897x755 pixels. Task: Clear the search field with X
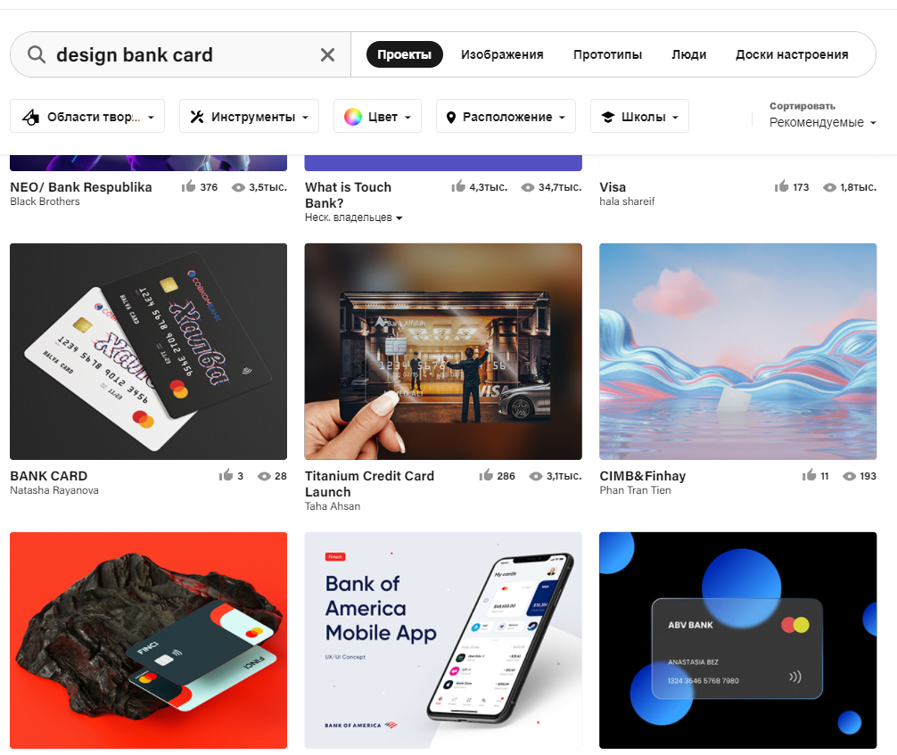pyautogui.click(x=327, y=55)
